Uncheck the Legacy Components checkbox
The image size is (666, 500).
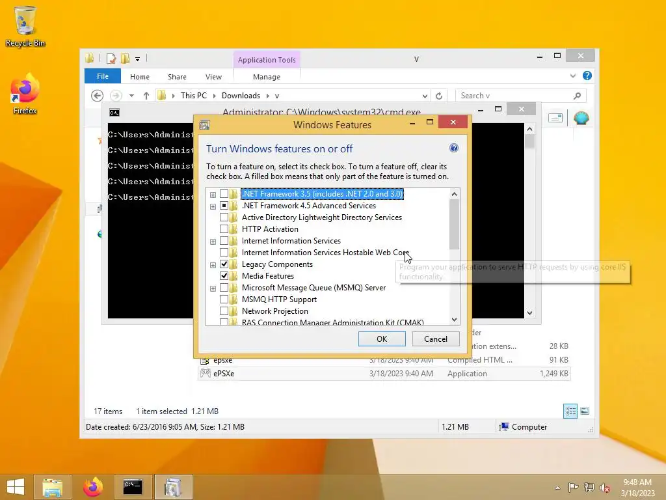coord(224,264)
